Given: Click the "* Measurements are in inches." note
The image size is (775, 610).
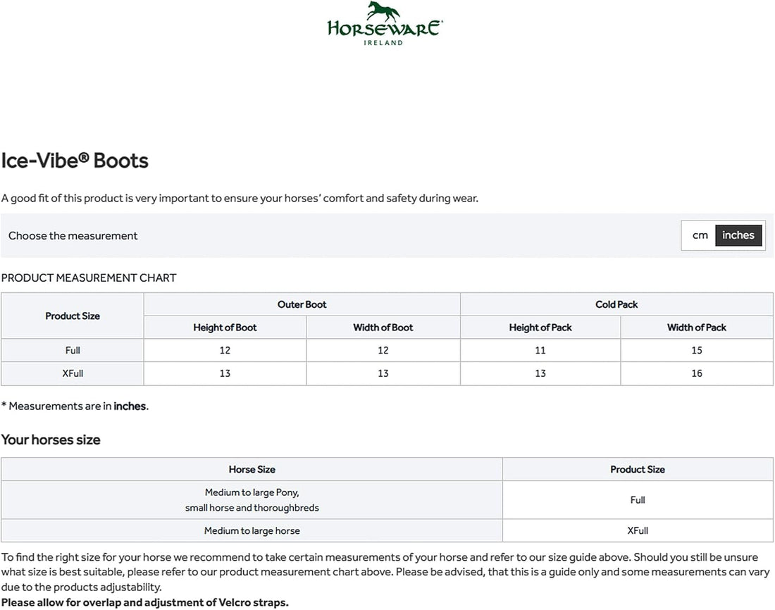Looking at the screenshot, I should click(75, 406).
